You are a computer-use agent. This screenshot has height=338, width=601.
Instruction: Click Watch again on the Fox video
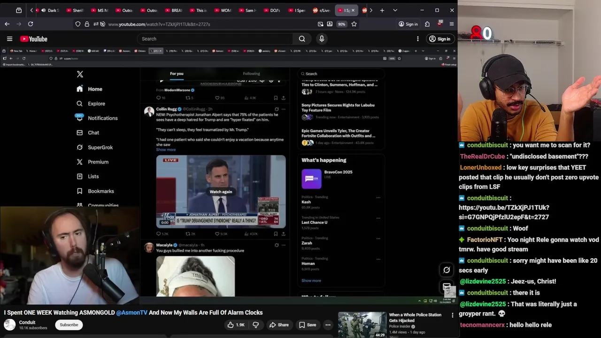point(221,192)
